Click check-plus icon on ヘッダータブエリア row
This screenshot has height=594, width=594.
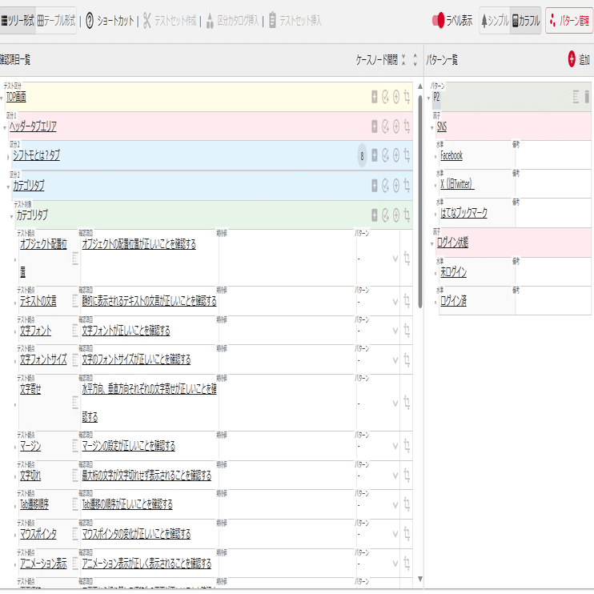[x=385, y=126]
